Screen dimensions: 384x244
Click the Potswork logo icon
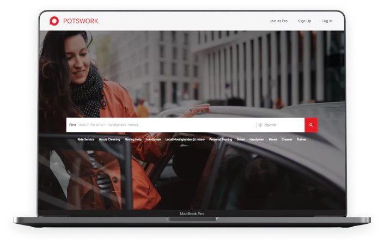(x=54, y=21)
